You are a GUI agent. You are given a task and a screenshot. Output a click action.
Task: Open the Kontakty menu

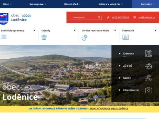click(146, 4)
